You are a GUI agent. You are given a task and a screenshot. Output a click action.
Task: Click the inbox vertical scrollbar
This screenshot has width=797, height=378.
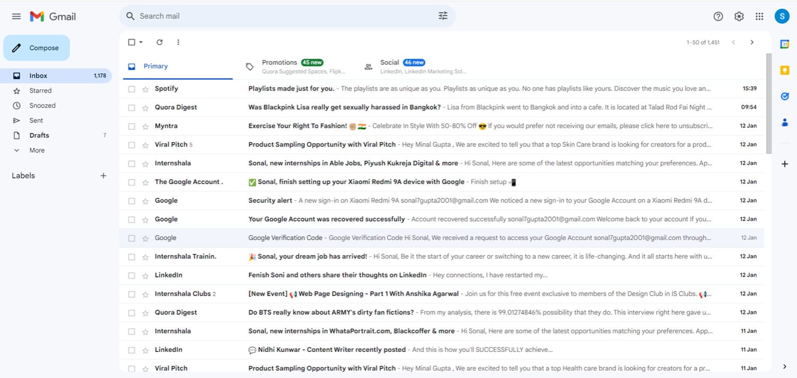coord(769,103)
